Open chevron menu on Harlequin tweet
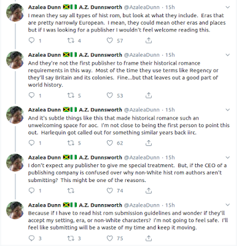239x246 pixels. 227,110
